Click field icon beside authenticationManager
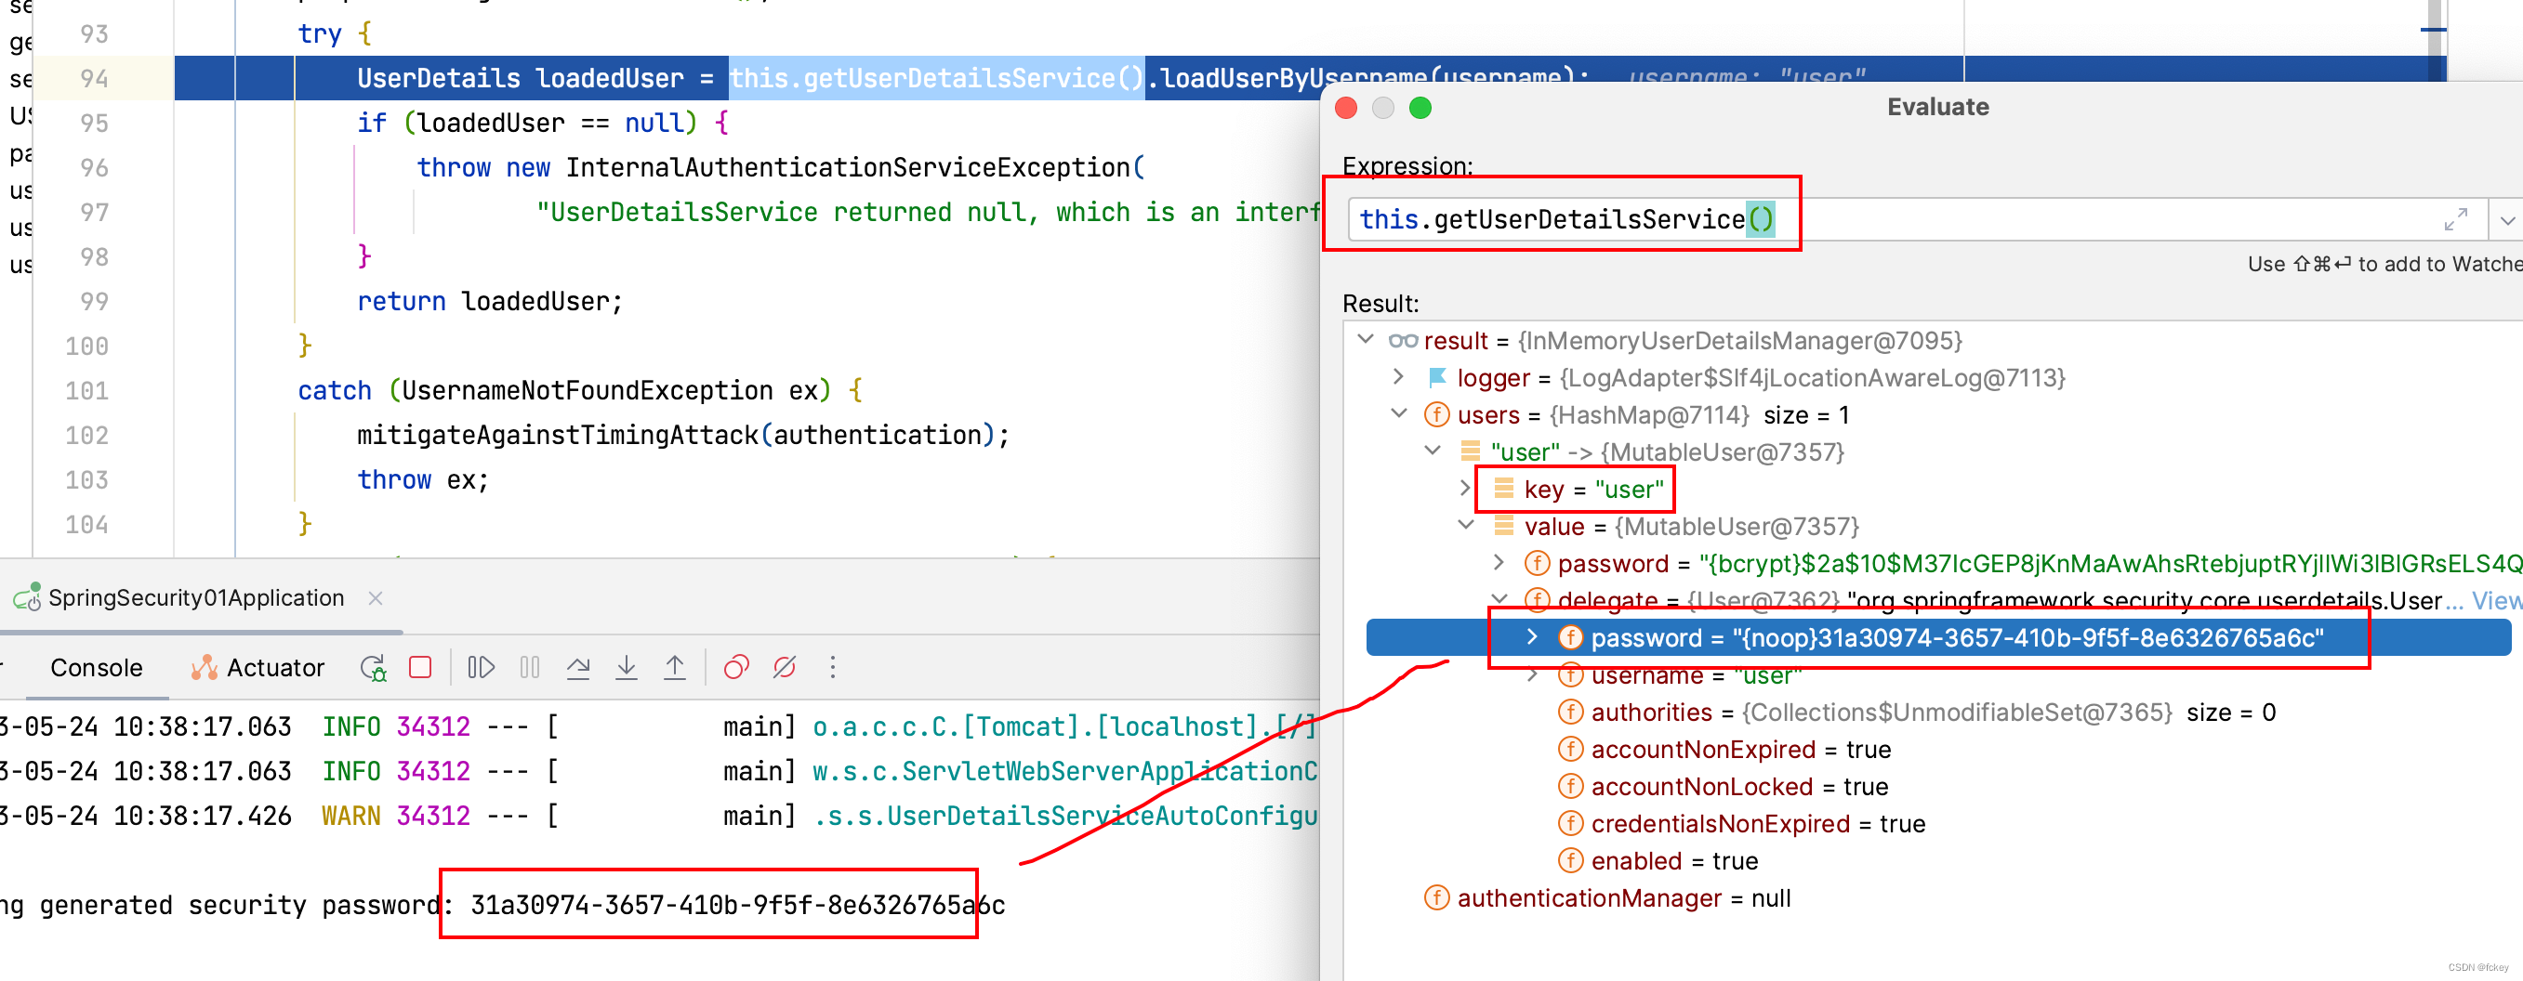2523x981 pixels. [x=1437, y=897]
